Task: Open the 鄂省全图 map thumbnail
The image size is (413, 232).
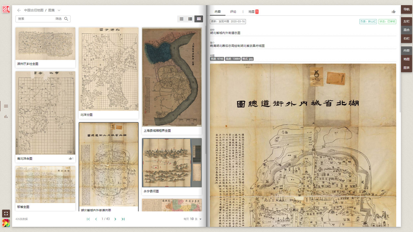Action: click(45, 185)
